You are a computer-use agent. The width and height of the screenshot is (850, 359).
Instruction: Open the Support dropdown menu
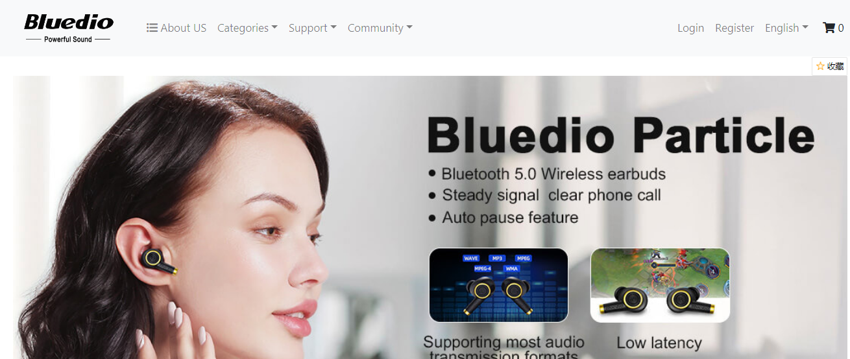(313, 28)
